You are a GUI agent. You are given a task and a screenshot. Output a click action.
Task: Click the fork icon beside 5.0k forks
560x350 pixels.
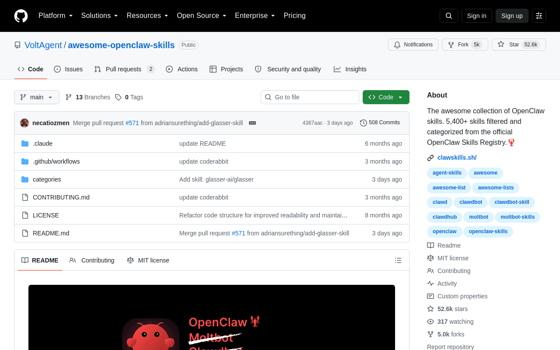[x=430, y=334]
